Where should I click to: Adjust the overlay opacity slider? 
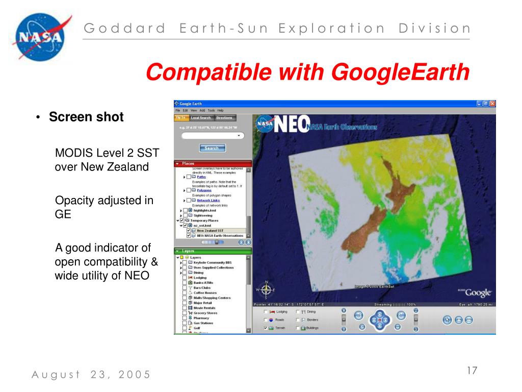[x=217, y=242]
